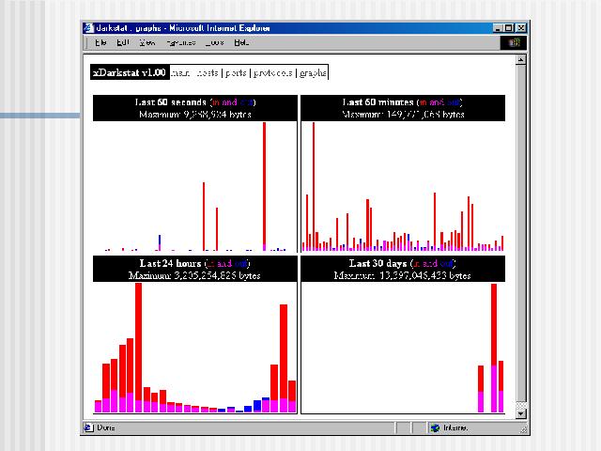Open the View menu
The image size is (601, 451).
point(147,42)
